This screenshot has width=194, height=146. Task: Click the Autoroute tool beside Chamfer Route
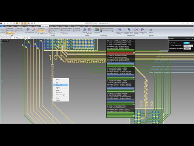(x=76, y=31)
